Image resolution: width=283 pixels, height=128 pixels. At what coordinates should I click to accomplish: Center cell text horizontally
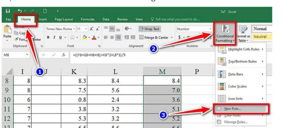click(x=112, y=37)
